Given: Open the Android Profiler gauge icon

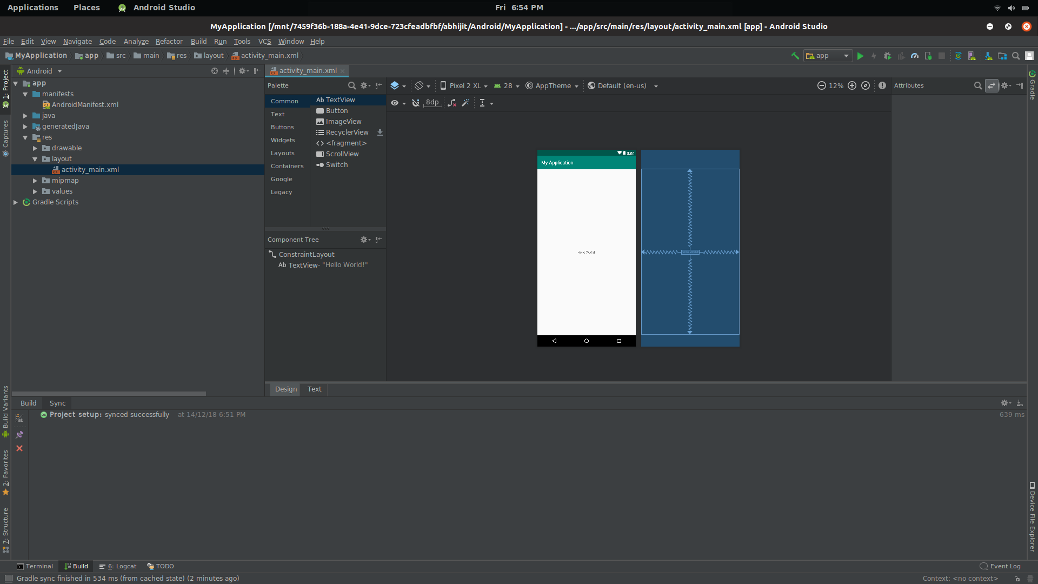Looking at the screenshot, I should pos(915,56).
